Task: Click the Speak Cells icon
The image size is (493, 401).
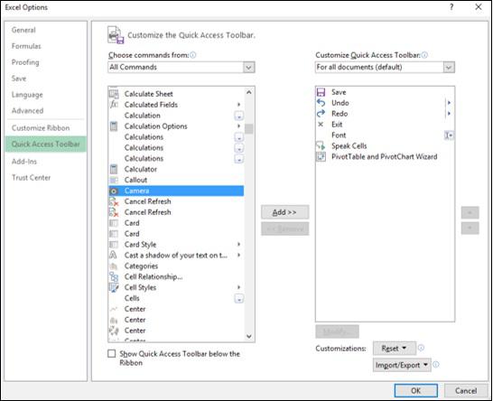Action: (321, 146)
